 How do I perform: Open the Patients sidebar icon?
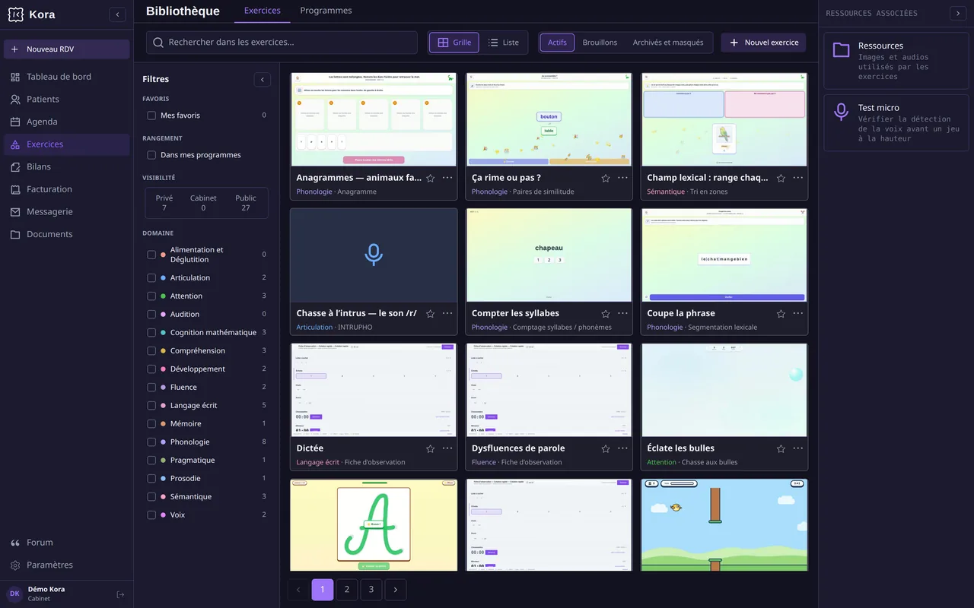click(x=15, y=99)
